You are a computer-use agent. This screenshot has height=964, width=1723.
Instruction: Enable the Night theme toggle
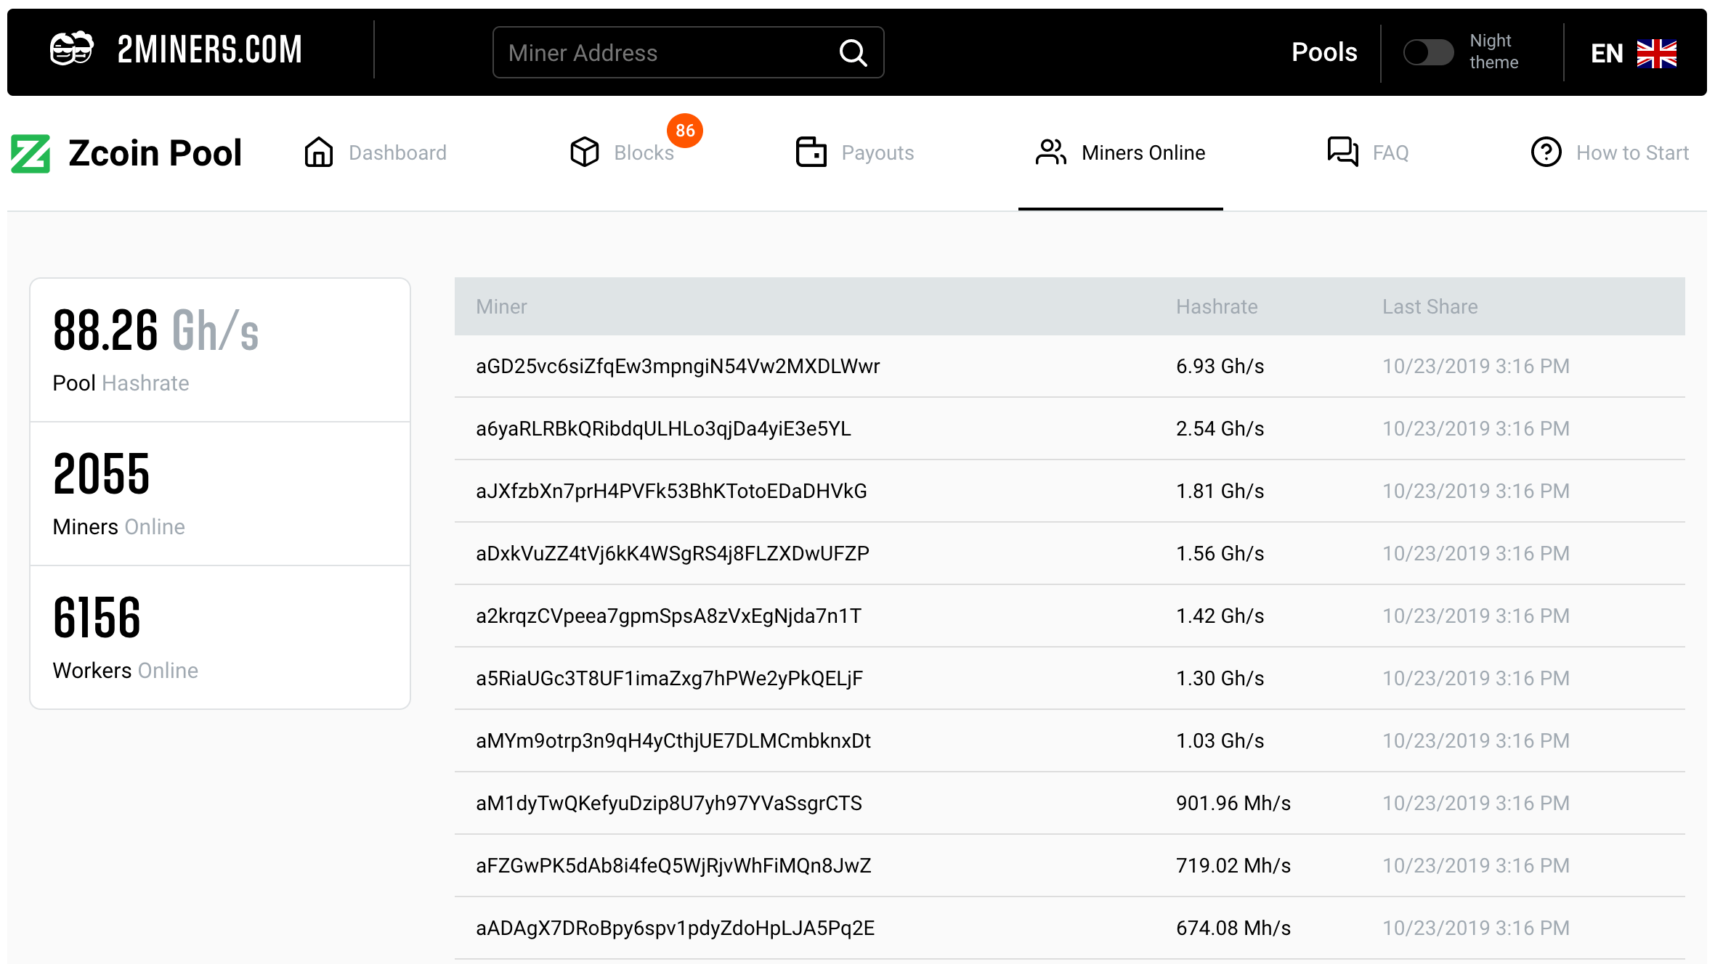point(1427,52)
